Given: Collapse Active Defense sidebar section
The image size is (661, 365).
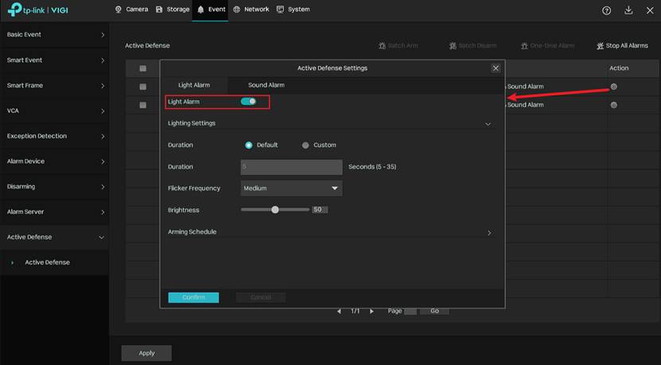Looking at the screenshot, I should pos(54,237).
